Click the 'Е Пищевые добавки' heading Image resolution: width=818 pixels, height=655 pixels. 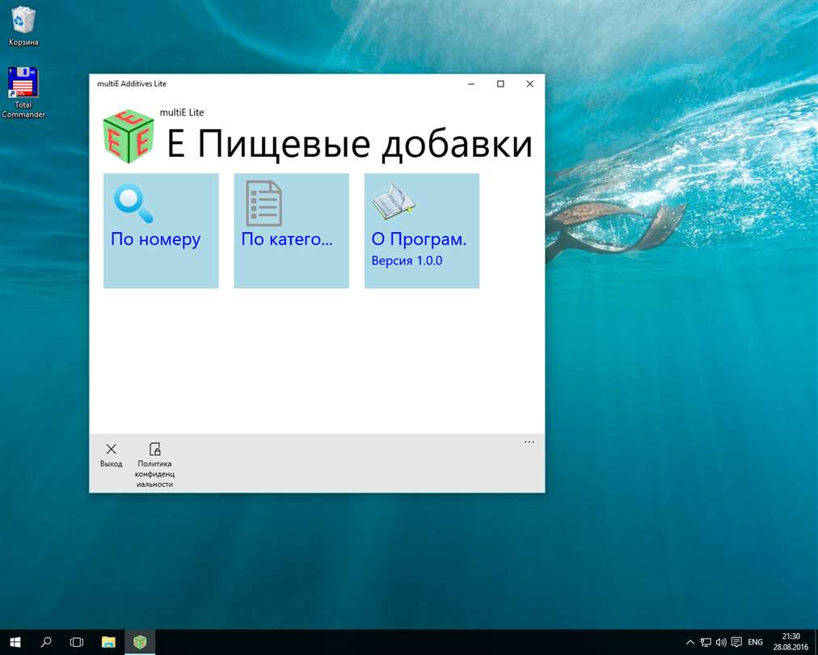click(349, 143)
